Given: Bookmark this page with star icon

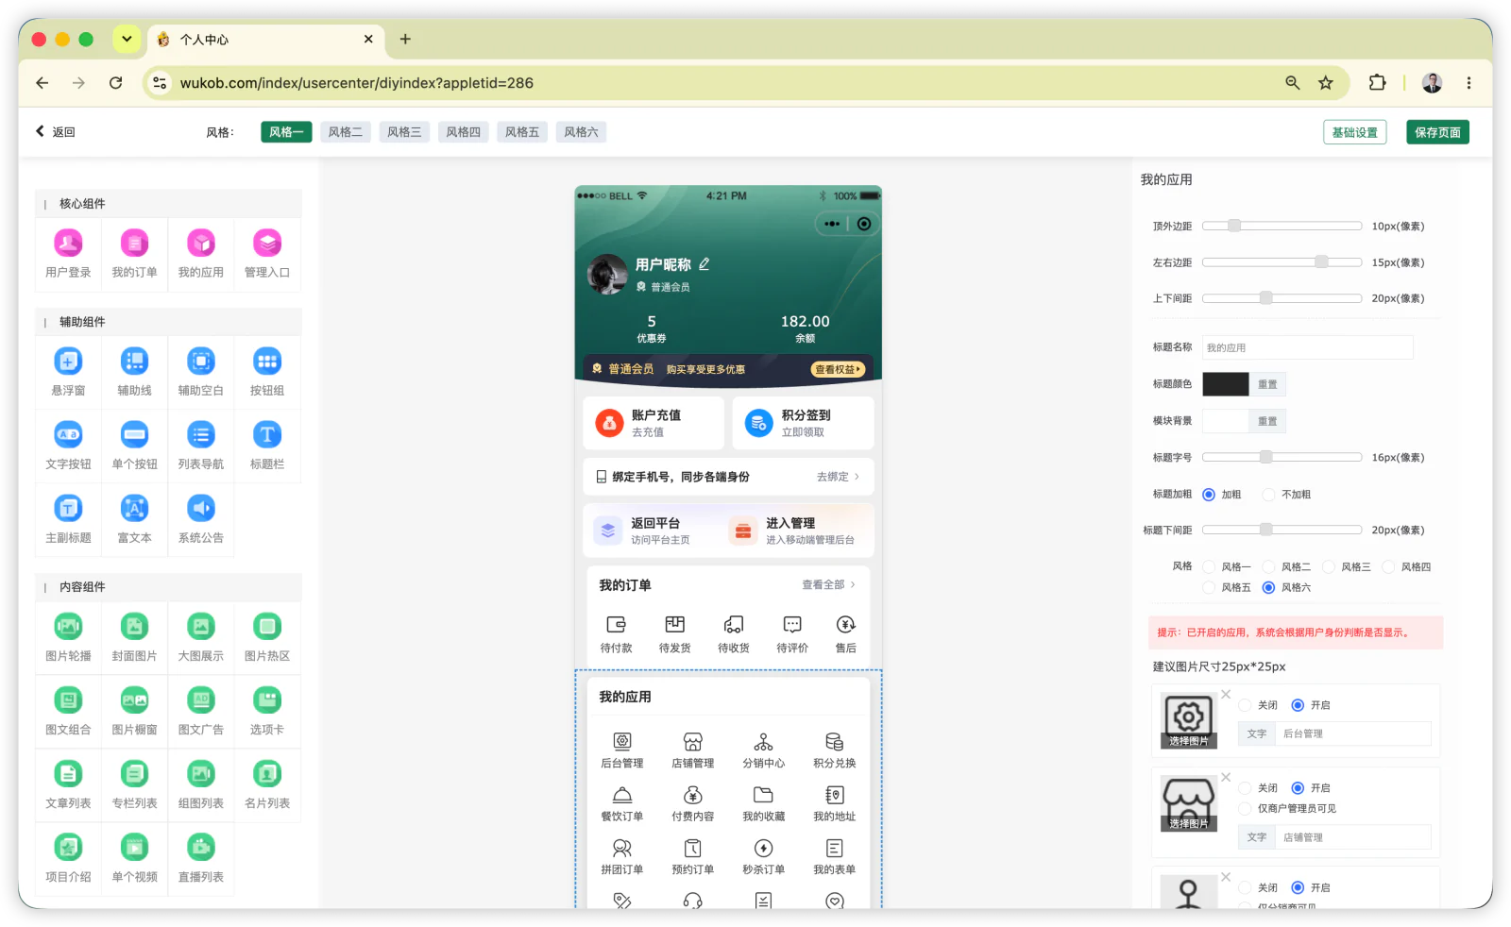Looking at the screenshot, I should 1326,83.
